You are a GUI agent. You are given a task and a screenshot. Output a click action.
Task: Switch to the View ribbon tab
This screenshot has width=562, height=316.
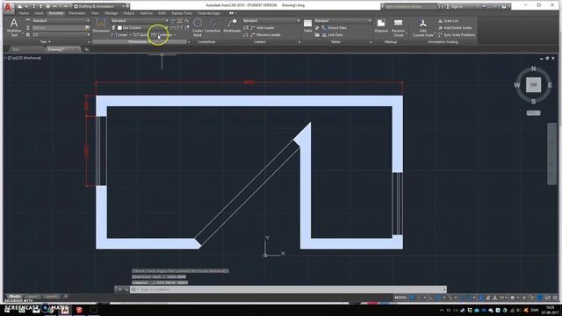[95, 13]
